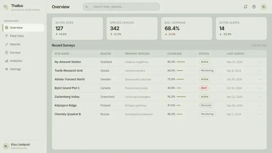This screenshot has width=272, height=153.
Task: Open the Active Alerts 14 card
Action: tap(241, 29)
